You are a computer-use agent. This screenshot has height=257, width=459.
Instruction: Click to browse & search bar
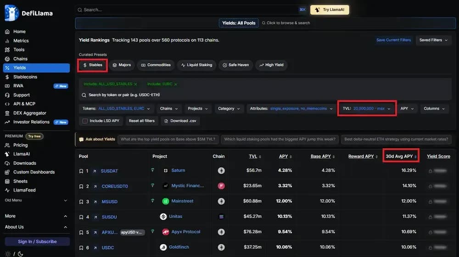coord(285,23)
